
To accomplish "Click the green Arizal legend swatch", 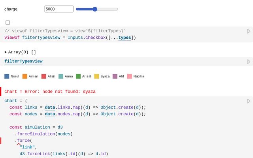I will pos(78,76).
